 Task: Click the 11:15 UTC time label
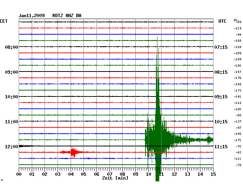point(221,146)
